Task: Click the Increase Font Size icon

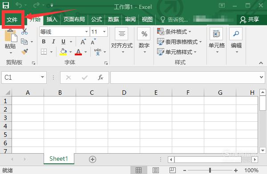Action: pos(83,42)
